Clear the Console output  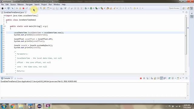point(152,78)
